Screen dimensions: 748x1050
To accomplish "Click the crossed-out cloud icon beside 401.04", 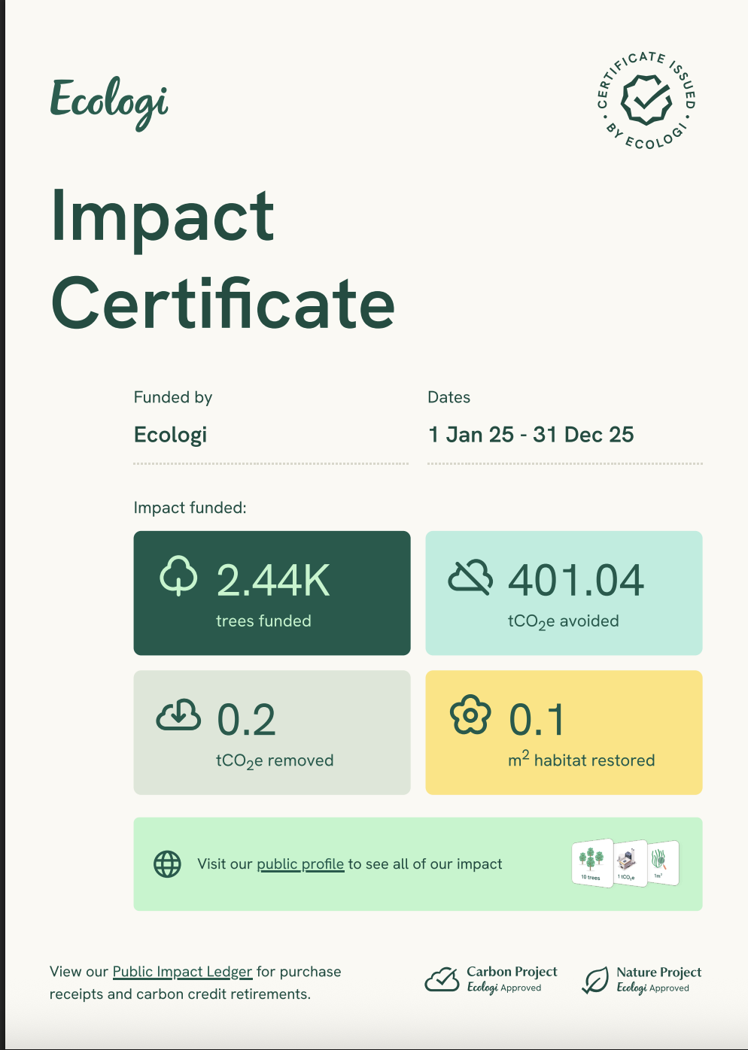I will pyautogui.click(x=470, y=578).
